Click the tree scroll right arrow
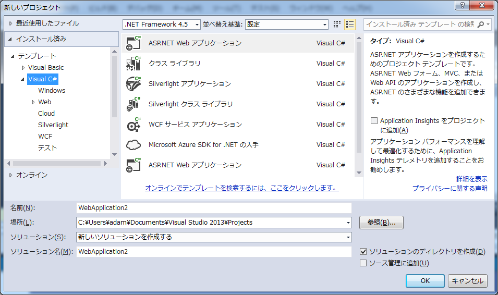 tap(105, 163)
